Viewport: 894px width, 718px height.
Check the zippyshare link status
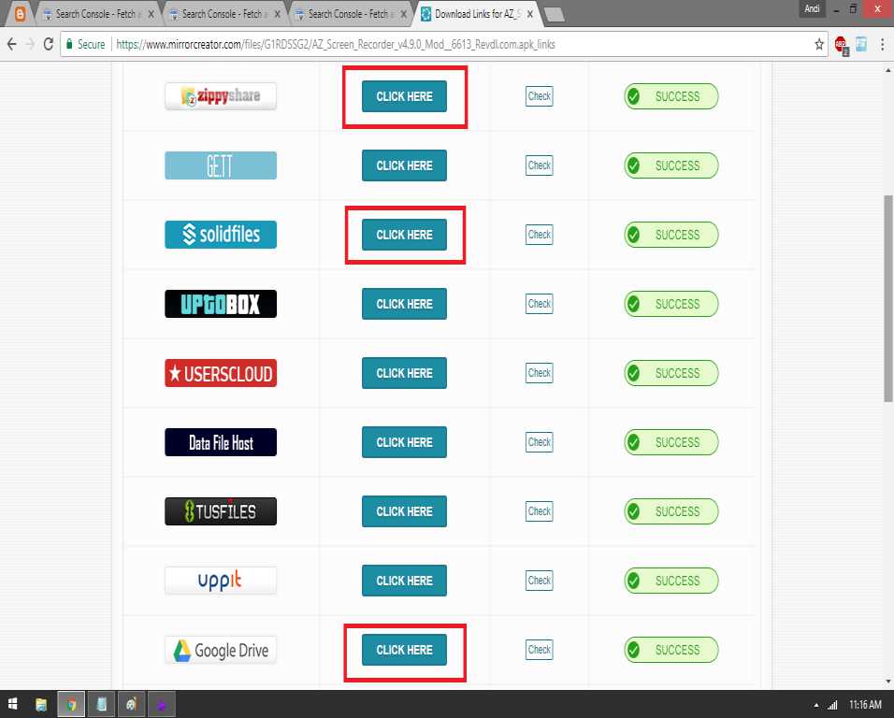[539, 96]
